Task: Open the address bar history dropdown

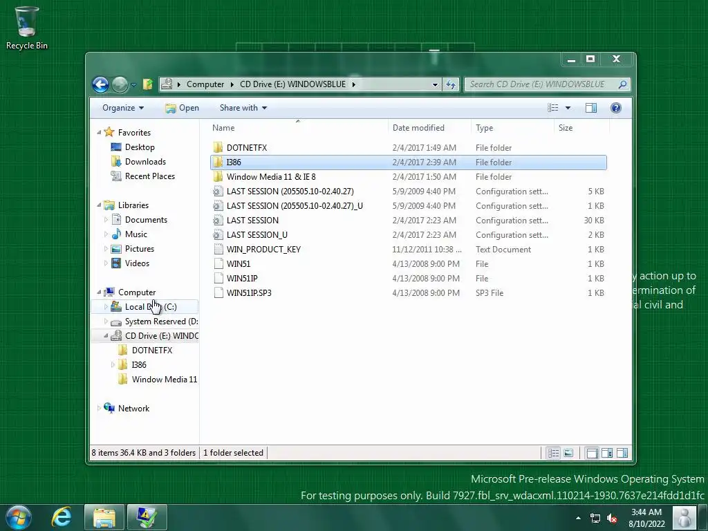Action: [435, 84]
